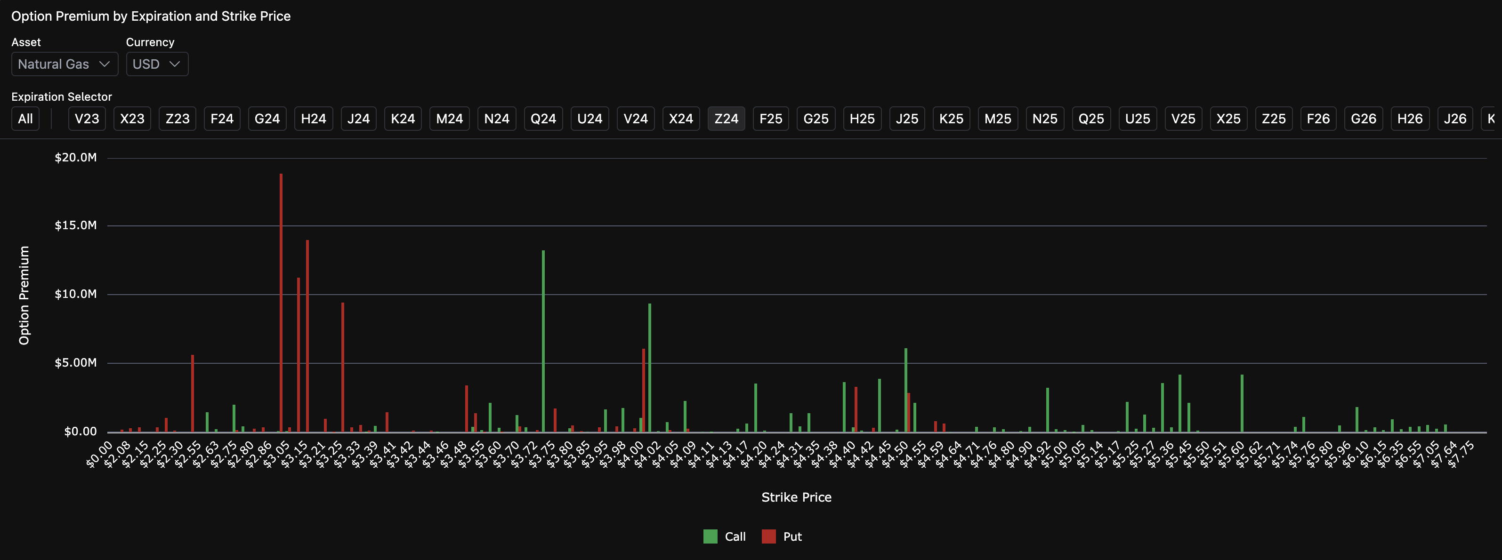Click the Put legend label
Screen dimensions: 1502x560
(792, 536)
